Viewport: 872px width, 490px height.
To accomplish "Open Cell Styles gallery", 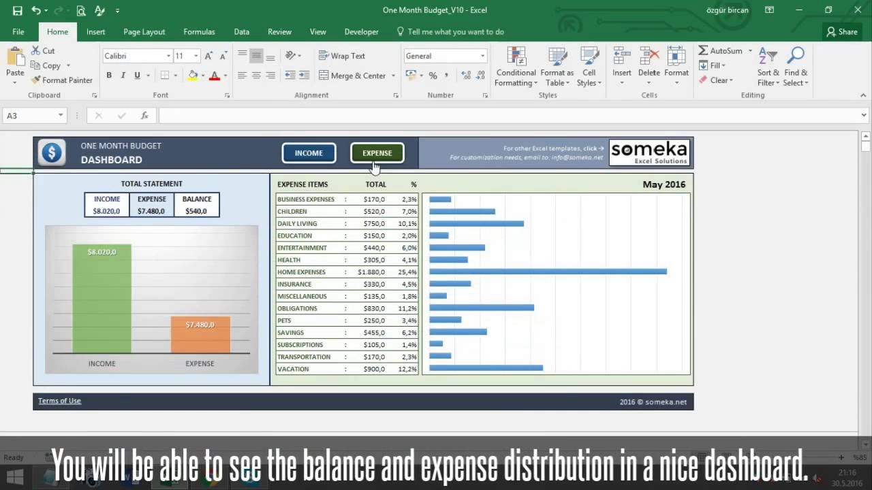I will coord(589,67).
